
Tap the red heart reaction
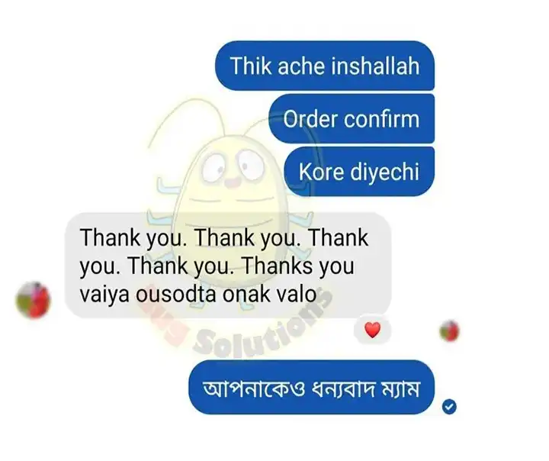372,330
